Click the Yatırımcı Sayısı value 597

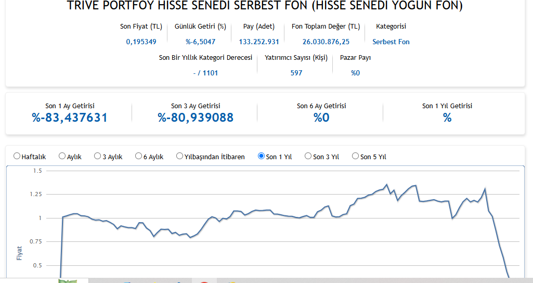296,73
